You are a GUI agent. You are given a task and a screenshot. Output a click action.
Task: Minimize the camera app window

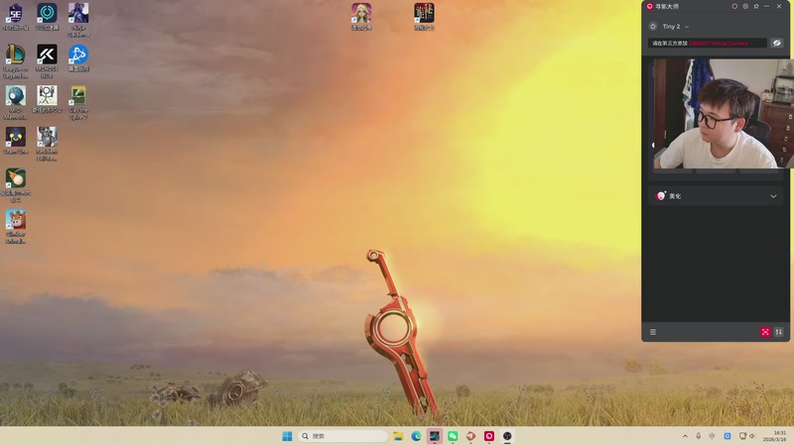[x=767, y=6]
